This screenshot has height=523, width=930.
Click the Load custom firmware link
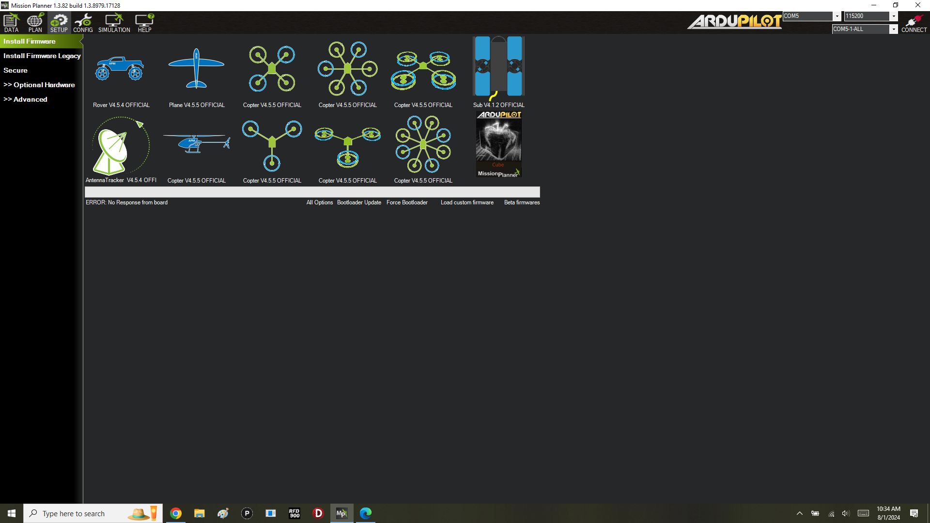click(x=467, y=202)
